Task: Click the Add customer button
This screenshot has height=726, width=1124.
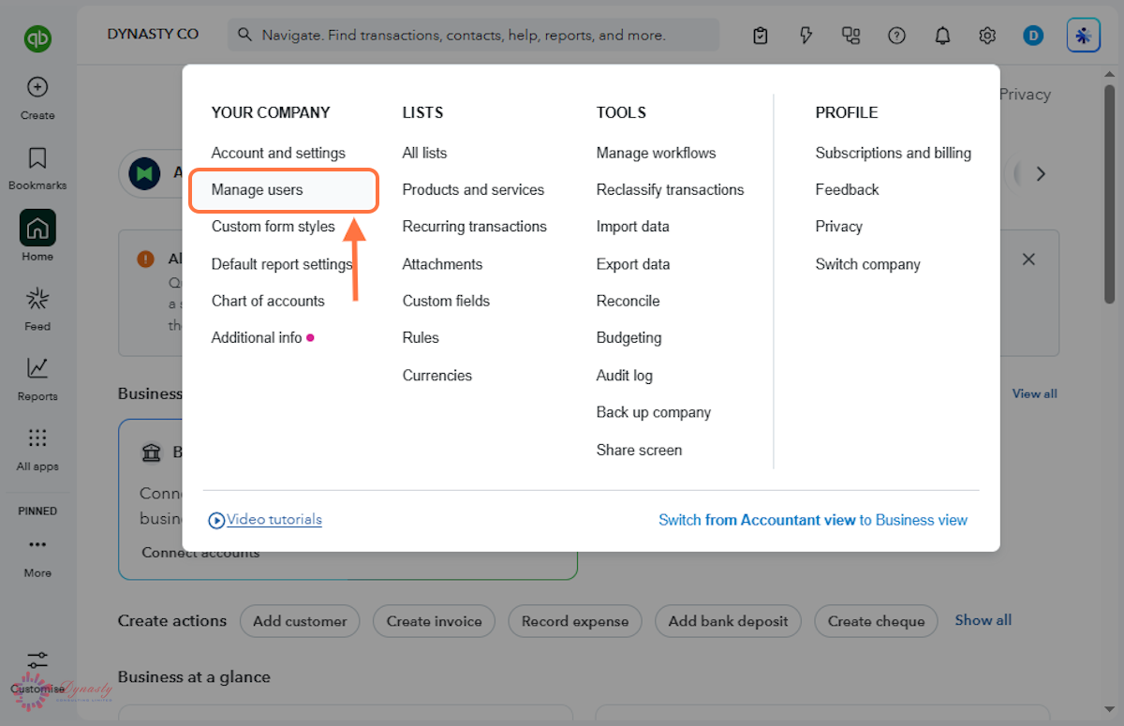Action: (x=300, y=621)
